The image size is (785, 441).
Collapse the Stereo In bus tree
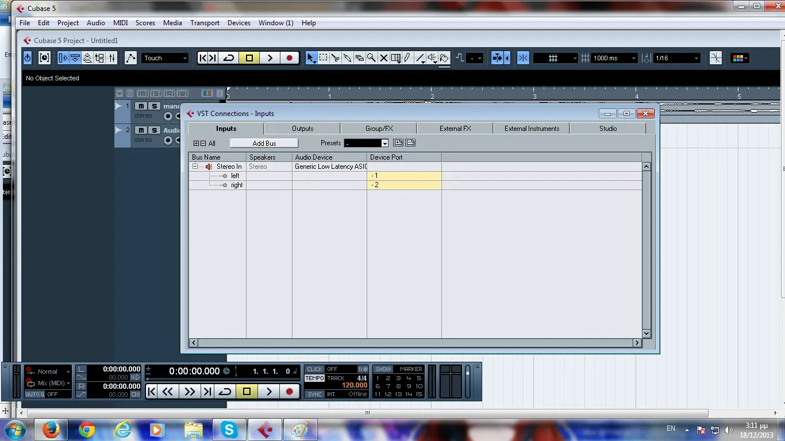(195, 167)
